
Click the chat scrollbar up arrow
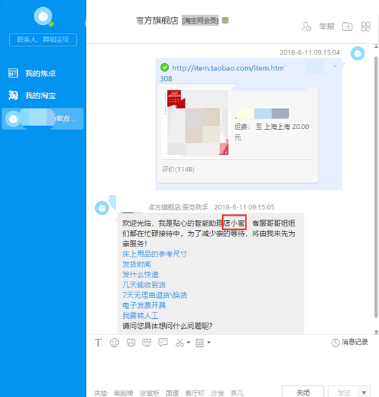pyautogui.click(x=376, y=47)
